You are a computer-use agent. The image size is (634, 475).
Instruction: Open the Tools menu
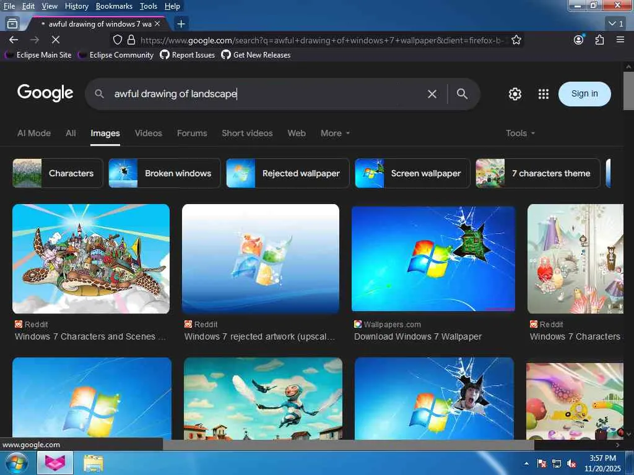pos(149,6)
